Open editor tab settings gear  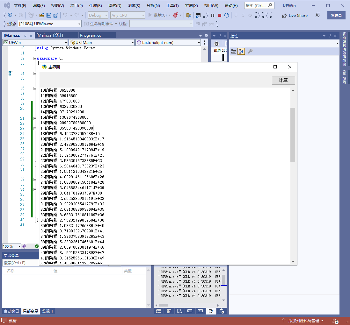pos(206,35)
